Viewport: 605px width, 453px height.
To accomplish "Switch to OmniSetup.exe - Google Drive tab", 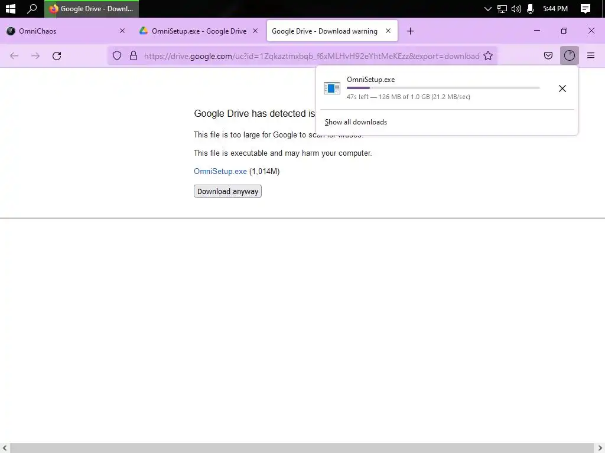I will pos(199,31).
